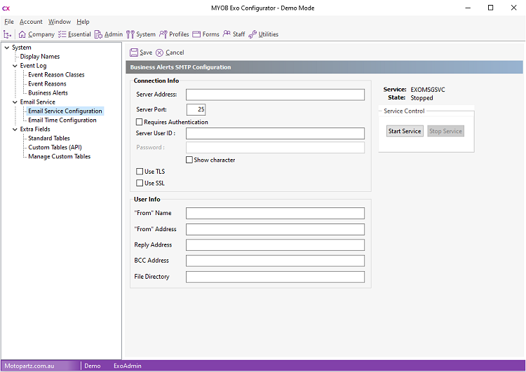Click the Server User ID field
Image resolution: width=526 pixels, height=372 pixels.
[275, 133]
